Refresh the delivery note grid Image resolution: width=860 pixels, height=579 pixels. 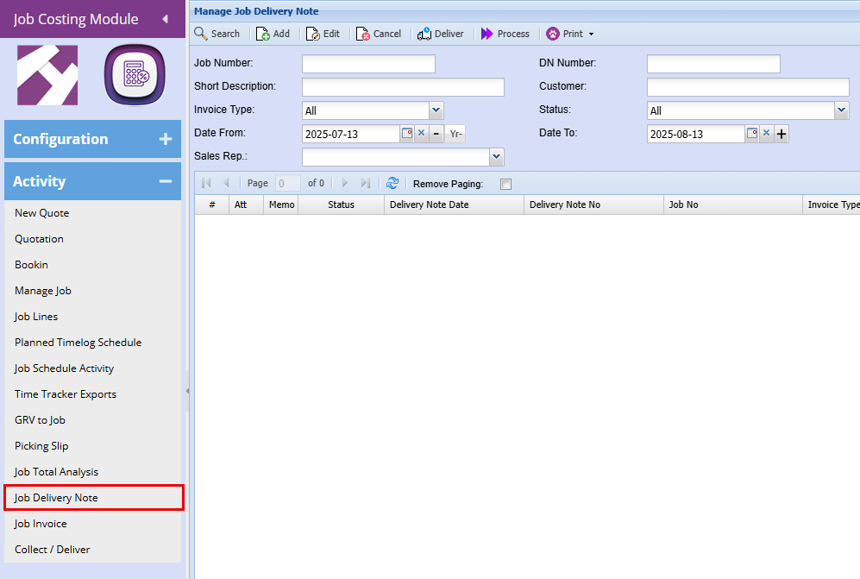392,183
